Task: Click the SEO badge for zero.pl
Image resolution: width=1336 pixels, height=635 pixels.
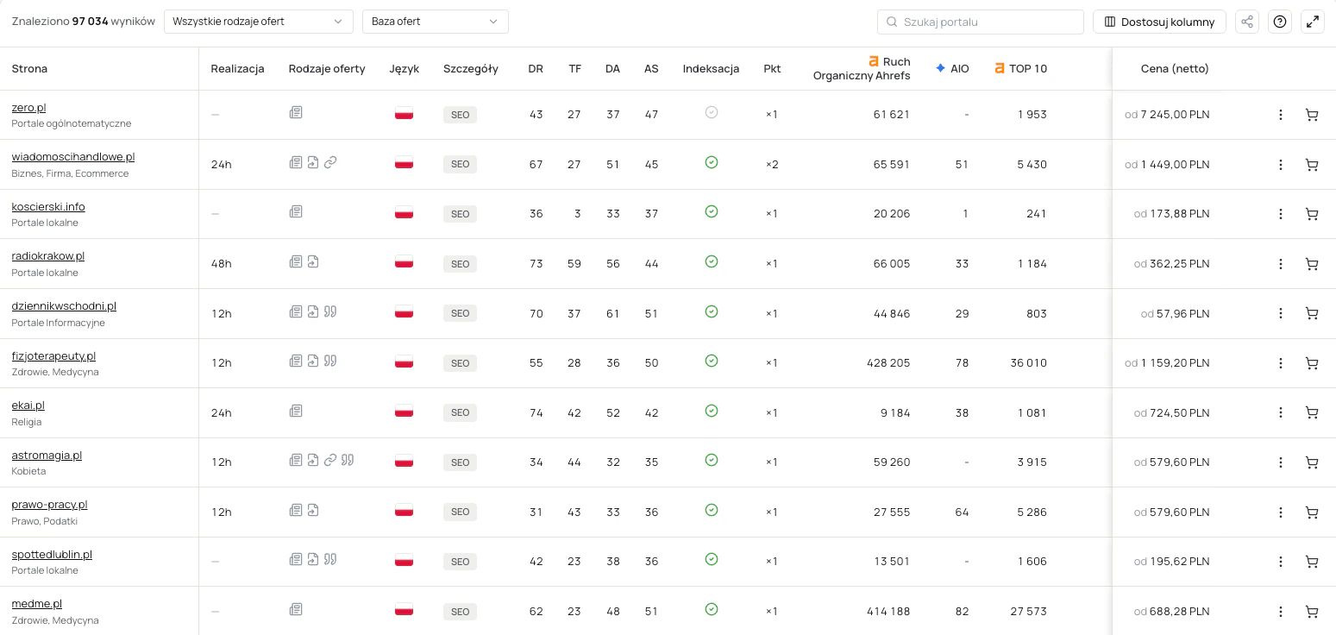Action: pyautogui.click(x=460, y=115)
